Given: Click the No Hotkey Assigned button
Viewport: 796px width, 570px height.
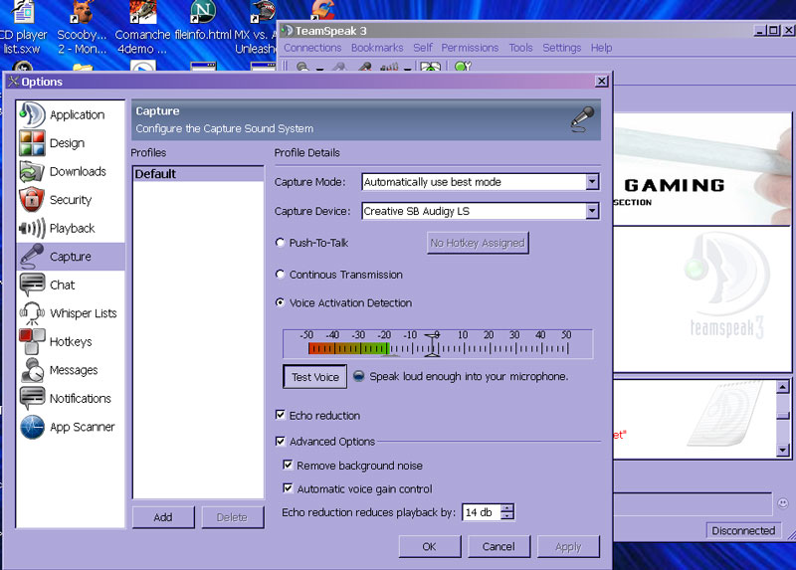Looking at the screenshot, I should (478, 243).
